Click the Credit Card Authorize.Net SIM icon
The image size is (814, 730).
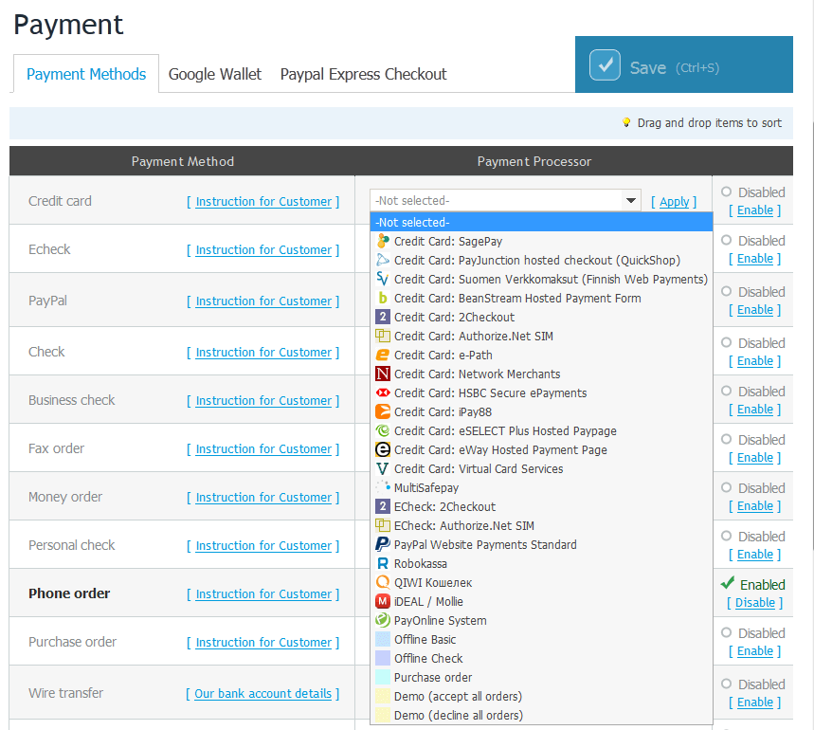pyautogui.click(x=383, y=336)
